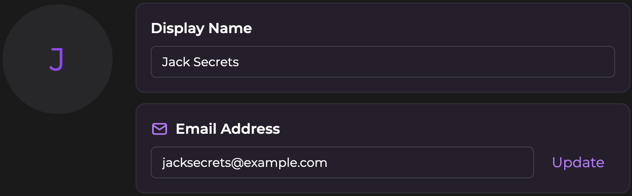Click the Jack Secrets text
The width and height of the screenshot is (632, 196).
(200, 62)
